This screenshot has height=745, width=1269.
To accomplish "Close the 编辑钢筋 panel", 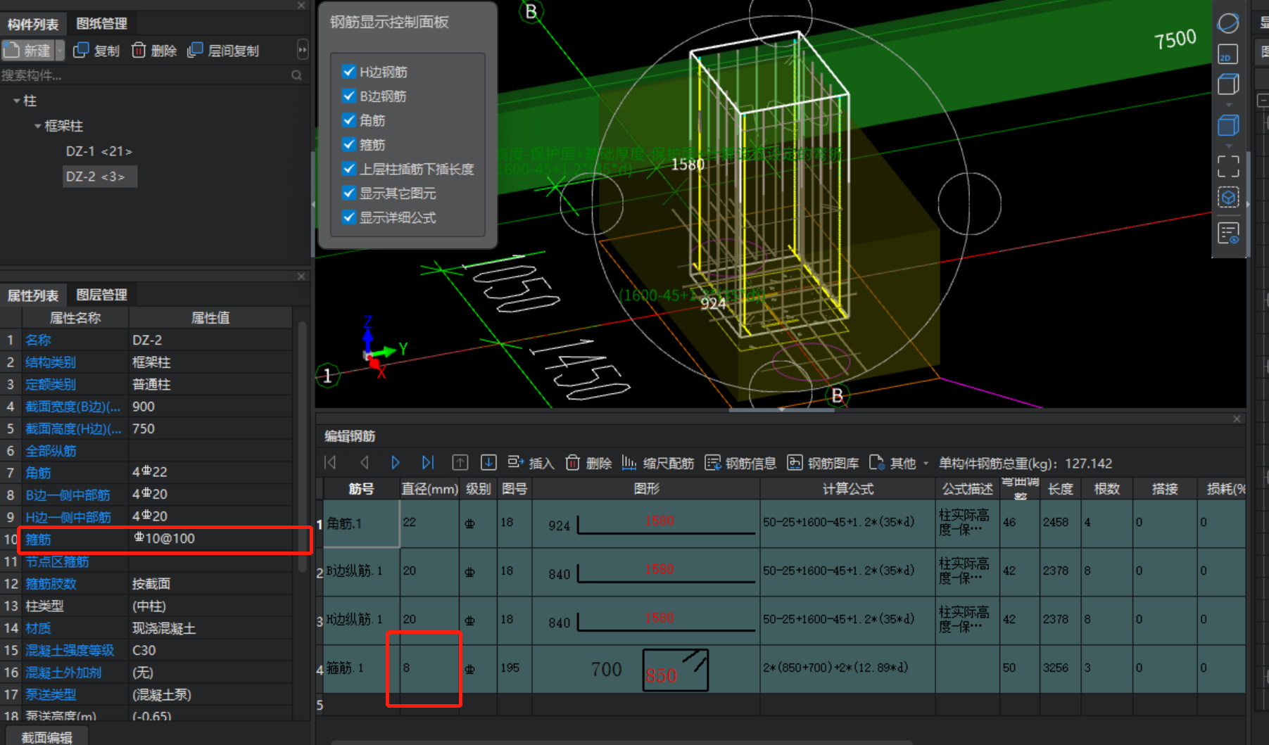I will point(1237,419).
